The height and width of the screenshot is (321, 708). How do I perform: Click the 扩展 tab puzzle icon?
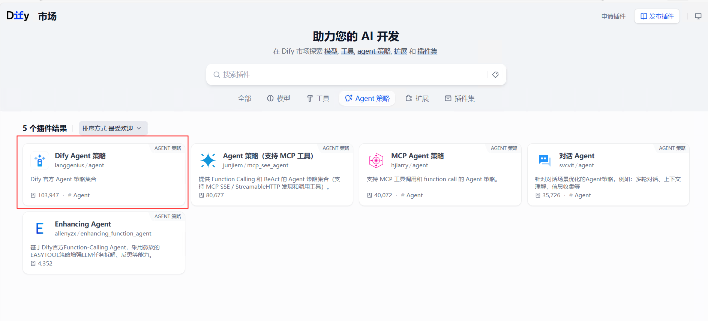409,98
